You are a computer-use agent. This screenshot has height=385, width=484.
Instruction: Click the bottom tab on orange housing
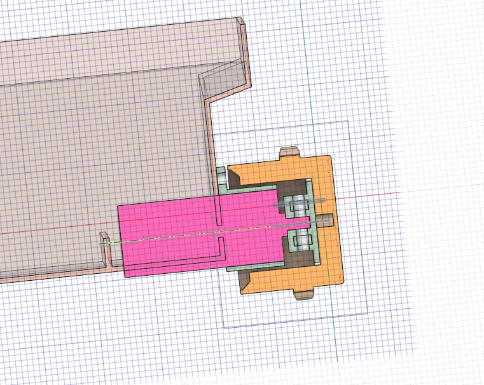304,294
